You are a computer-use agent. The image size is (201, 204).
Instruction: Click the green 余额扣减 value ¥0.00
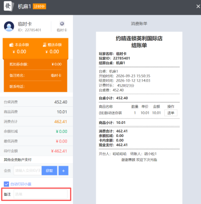tap(61, 131)
